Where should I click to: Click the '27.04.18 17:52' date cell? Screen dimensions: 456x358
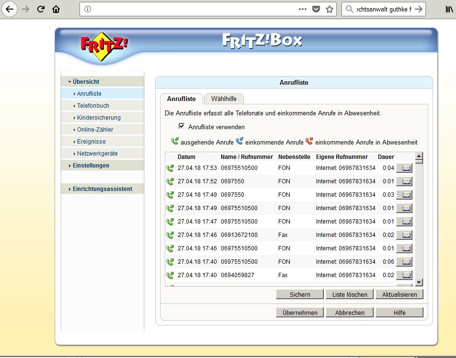click(x=197, y=181)
